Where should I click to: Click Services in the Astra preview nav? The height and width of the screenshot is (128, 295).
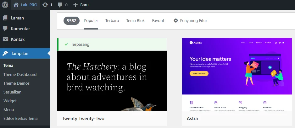pos(259,43)
